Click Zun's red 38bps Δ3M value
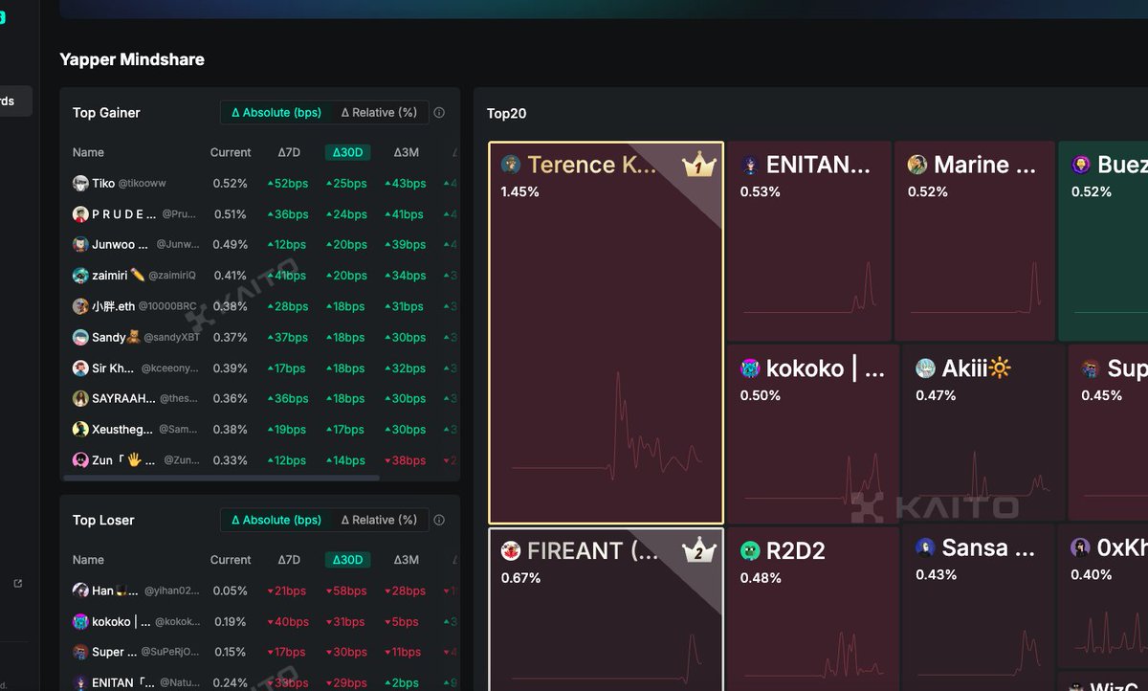The width and height of the screenshot is (1148, 691). 405,459
